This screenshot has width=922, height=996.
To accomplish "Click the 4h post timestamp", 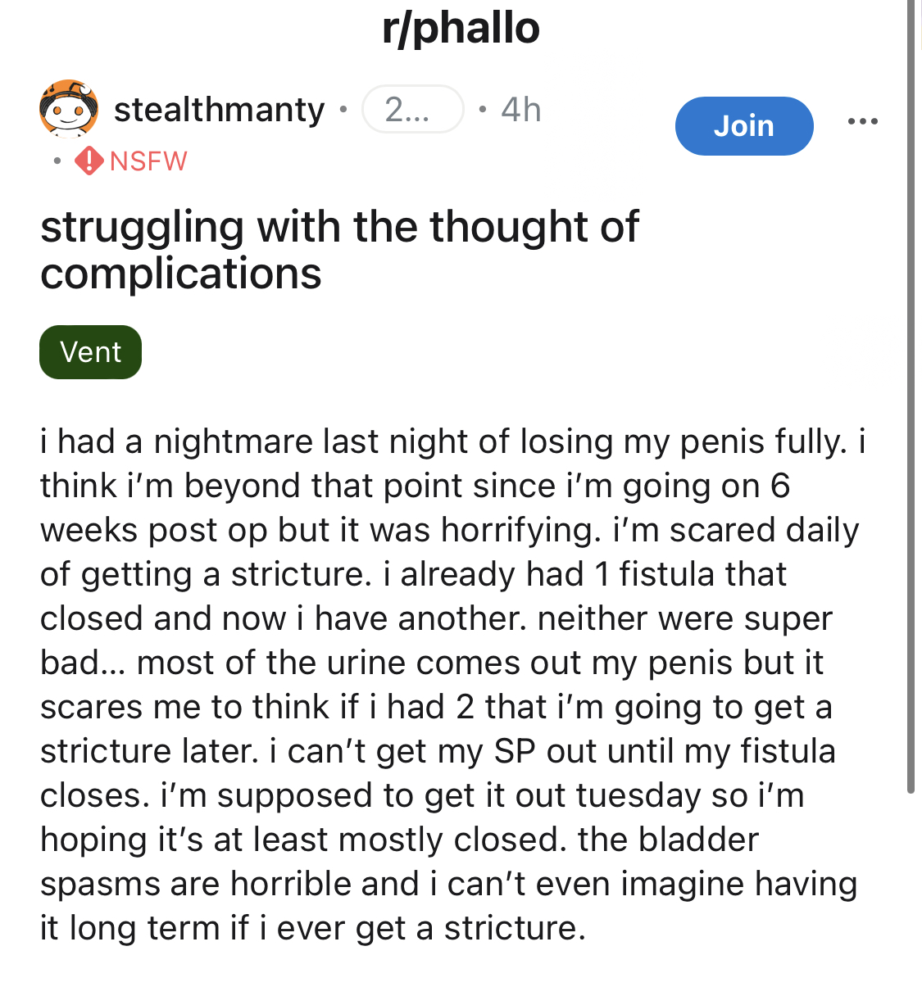I will (521, 109).
